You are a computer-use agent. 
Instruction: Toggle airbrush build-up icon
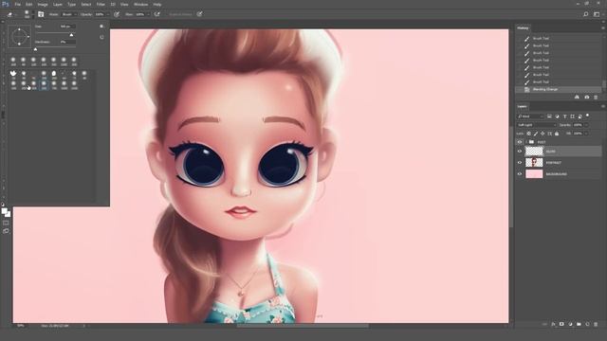pos(157,14)
